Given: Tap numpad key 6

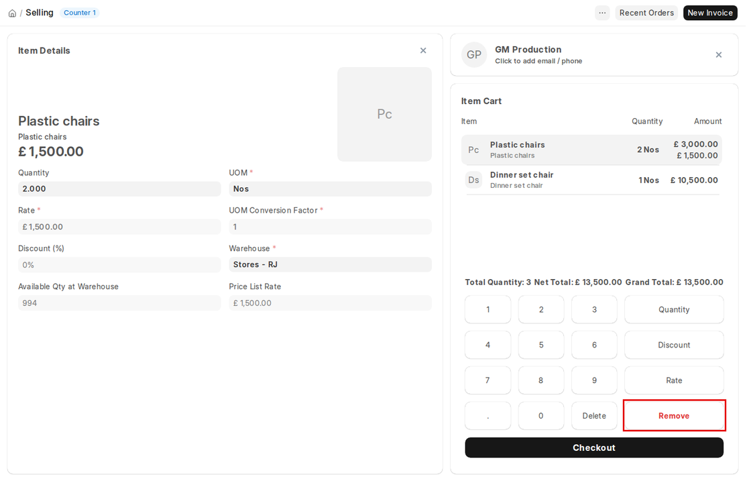Looking at the screenshot, I should (594, 345).
